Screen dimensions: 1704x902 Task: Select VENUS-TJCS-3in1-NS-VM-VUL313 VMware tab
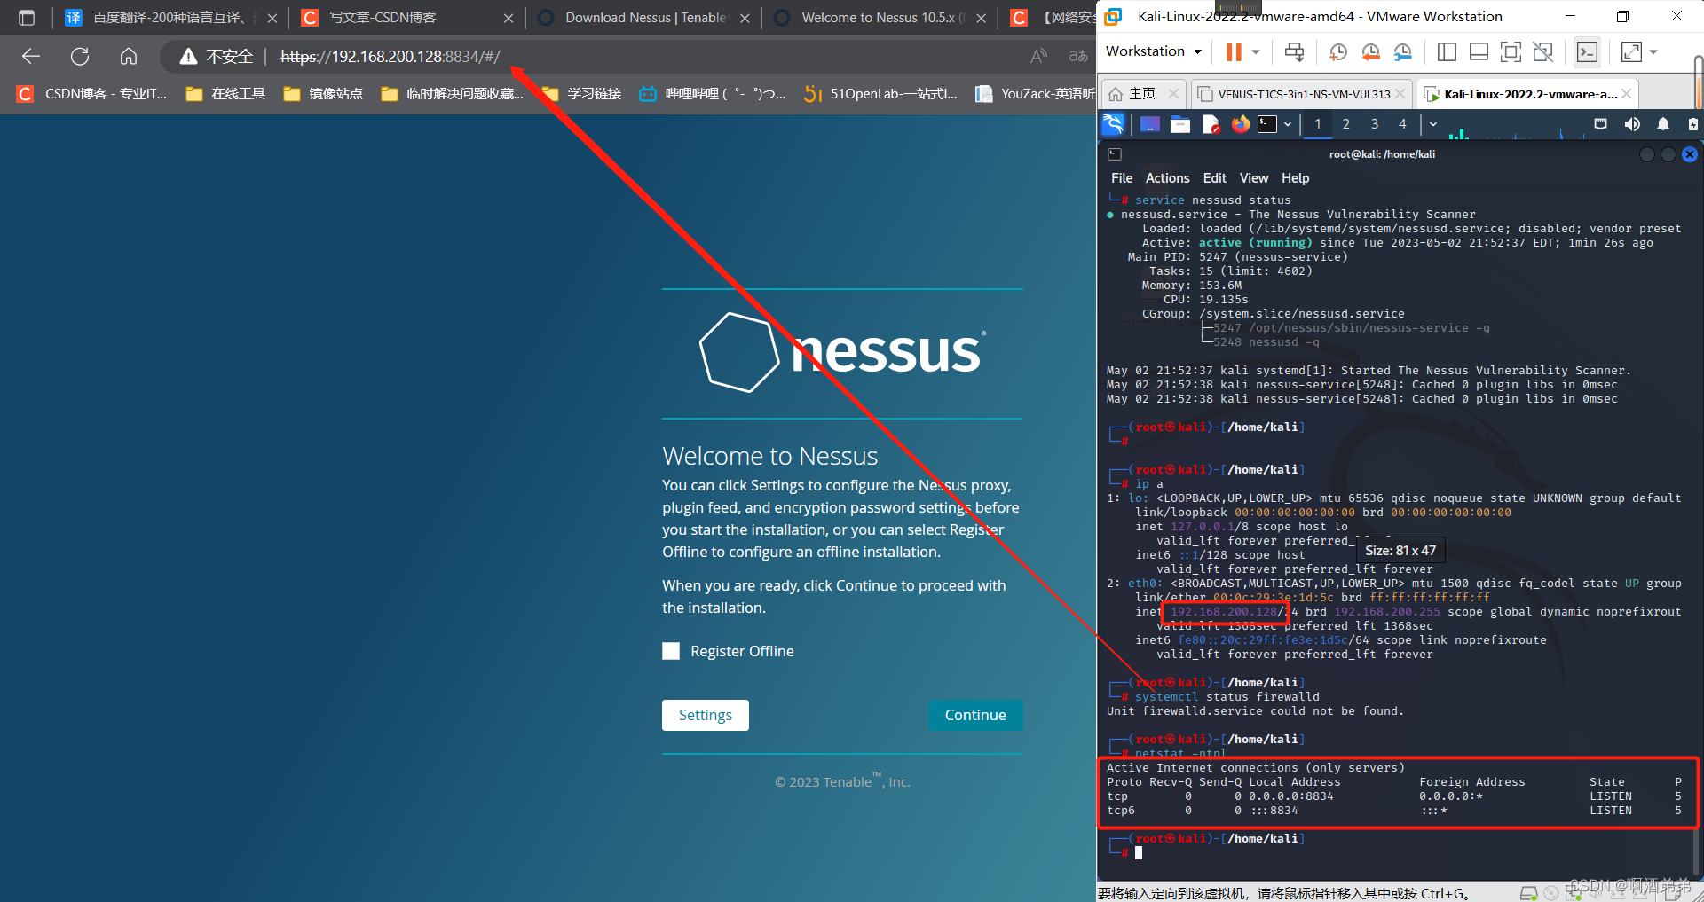[x=1301, y=94]
